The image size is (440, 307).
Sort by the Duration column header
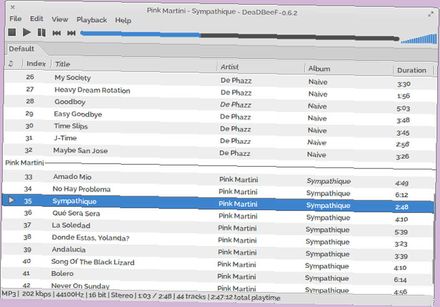[412, 70]
